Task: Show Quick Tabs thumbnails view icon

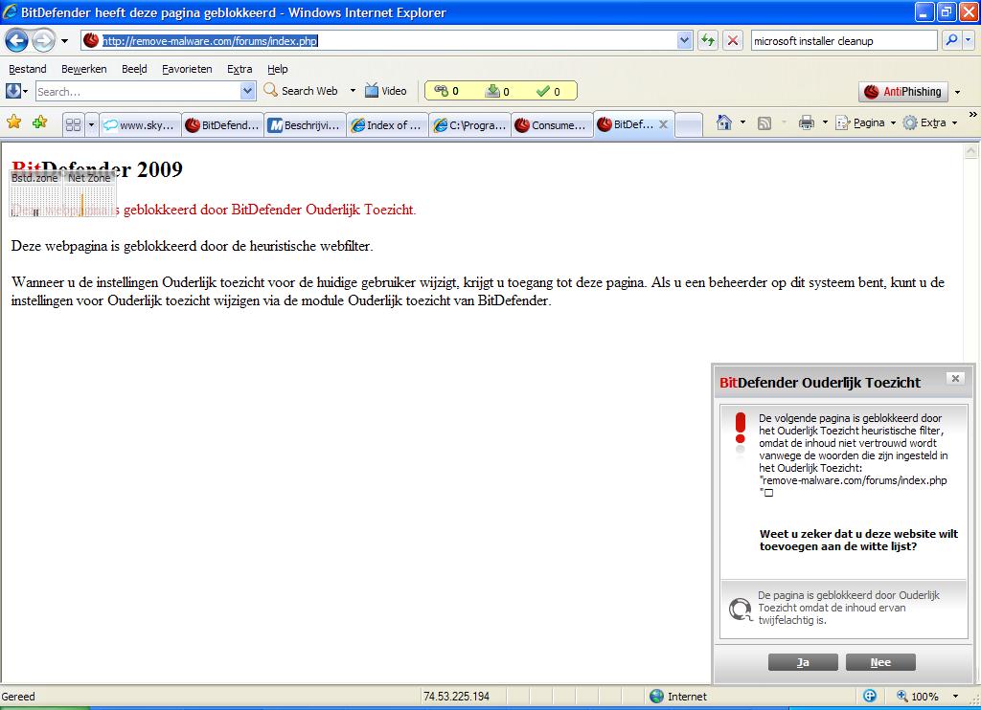Action: [x=73, y=125]
